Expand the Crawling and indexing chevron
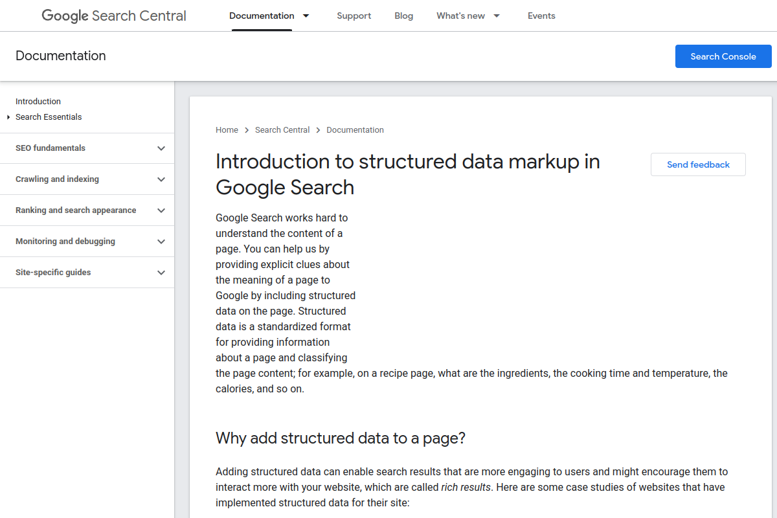The width and height of the screenshot is (777, 518). 161,179
